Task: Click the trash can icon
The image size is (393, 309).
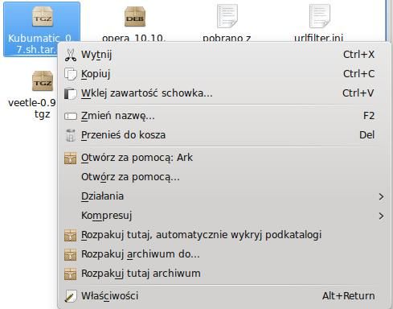Action: click(x=71, y=135)
